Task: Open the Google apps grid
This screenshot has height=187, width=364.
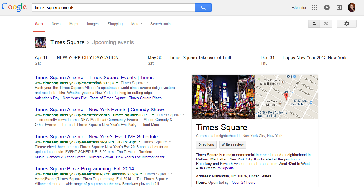Action: click(x=314, y=7)
